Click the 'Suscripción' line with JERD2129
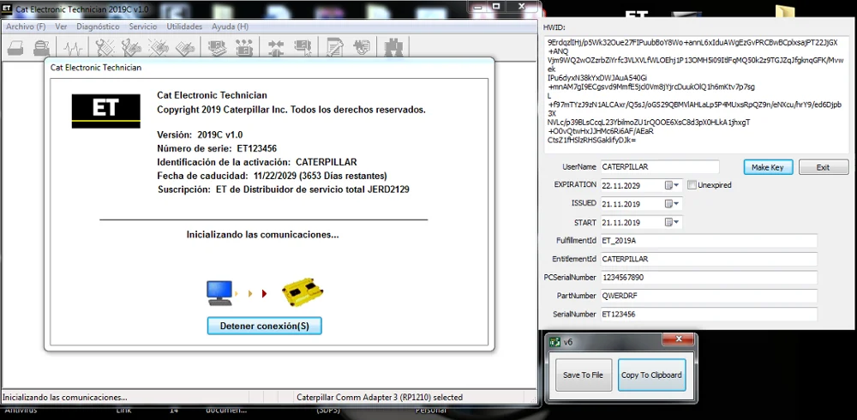The width and height of the screenshot is (857, 420). pyautogui.click(x=284, y=189)
